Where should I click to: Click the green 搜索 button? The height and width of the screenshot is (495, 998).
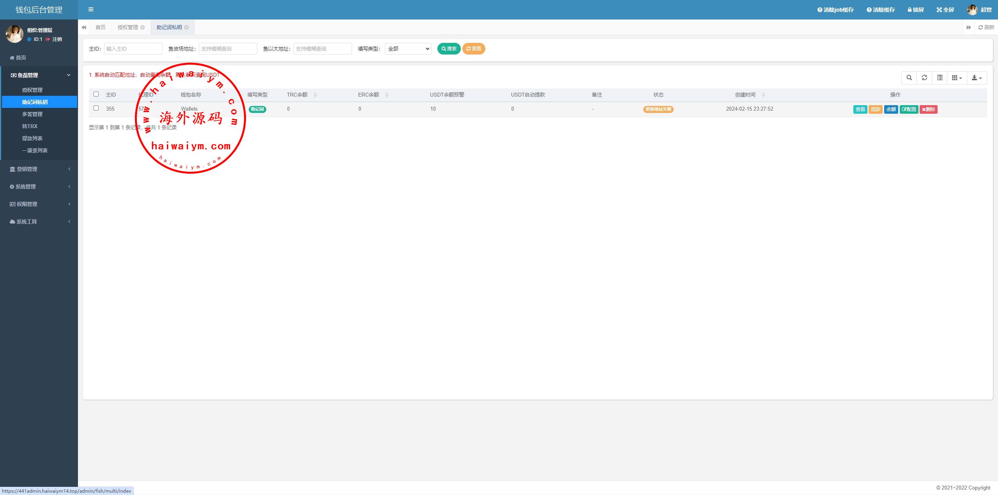(449, 49)
